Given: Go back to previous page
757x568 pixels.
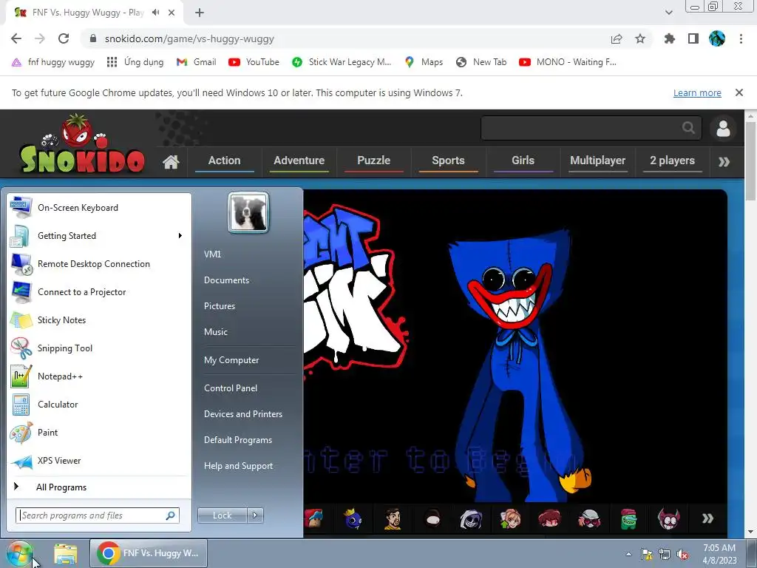Looking at the screenshot, I should point(16,38).
